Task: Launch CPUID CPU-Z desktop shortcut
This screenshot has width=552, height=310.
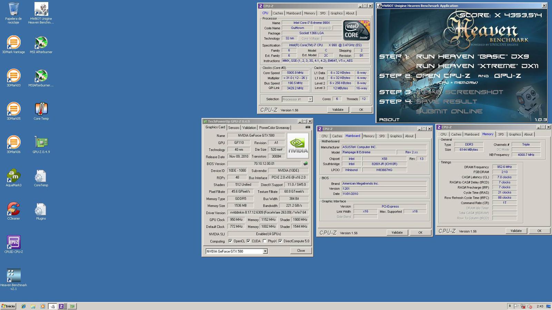Action: tap(13, 244)
